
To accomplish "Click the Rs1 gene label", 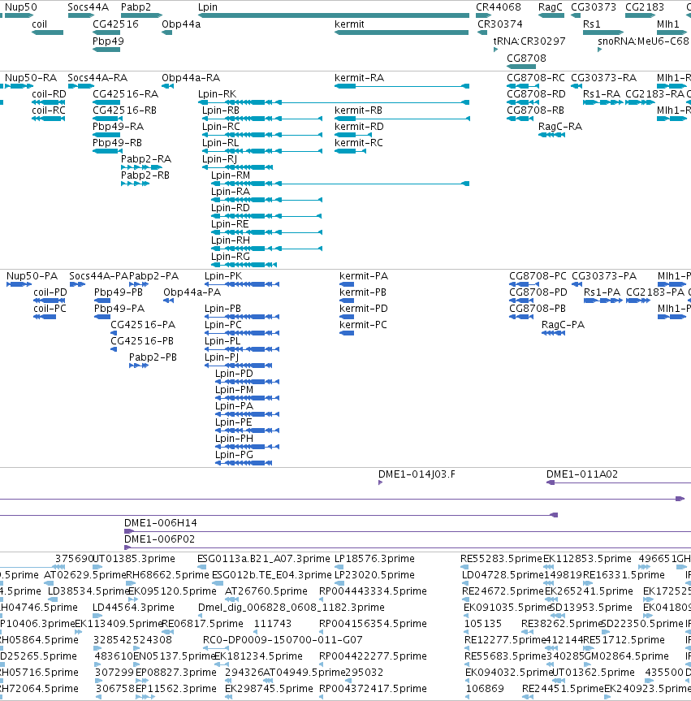I will click(592, 24).
